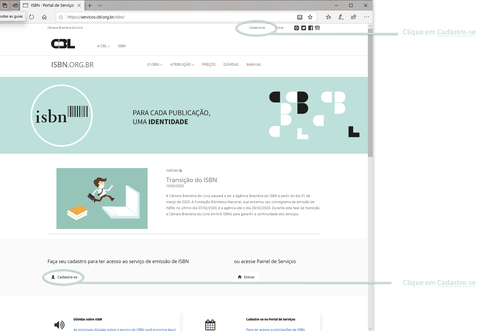The image size is (496, 331).
Task: Click the speaker icon for Dúvidas sobre ISBN
Action: [59, 325]
